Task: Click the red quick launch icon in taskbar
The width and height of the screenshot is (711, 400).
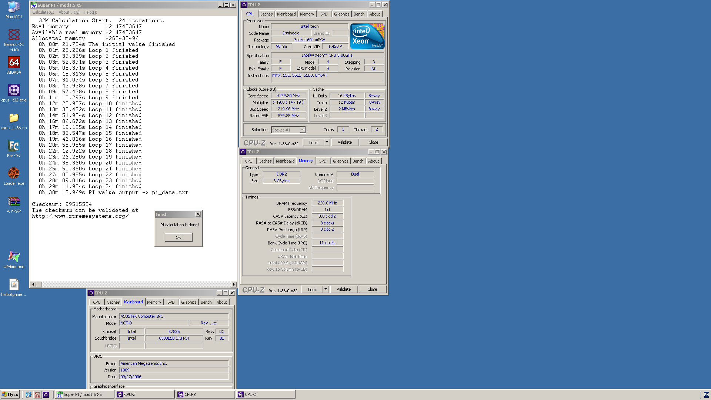Action: click(37, 395)
